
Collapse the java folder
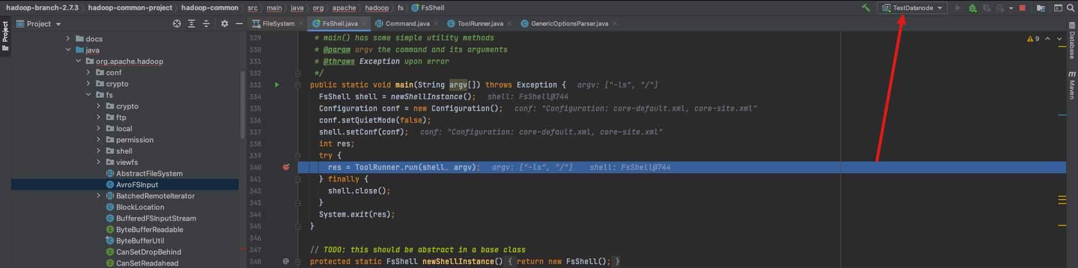tap(68, 50)
